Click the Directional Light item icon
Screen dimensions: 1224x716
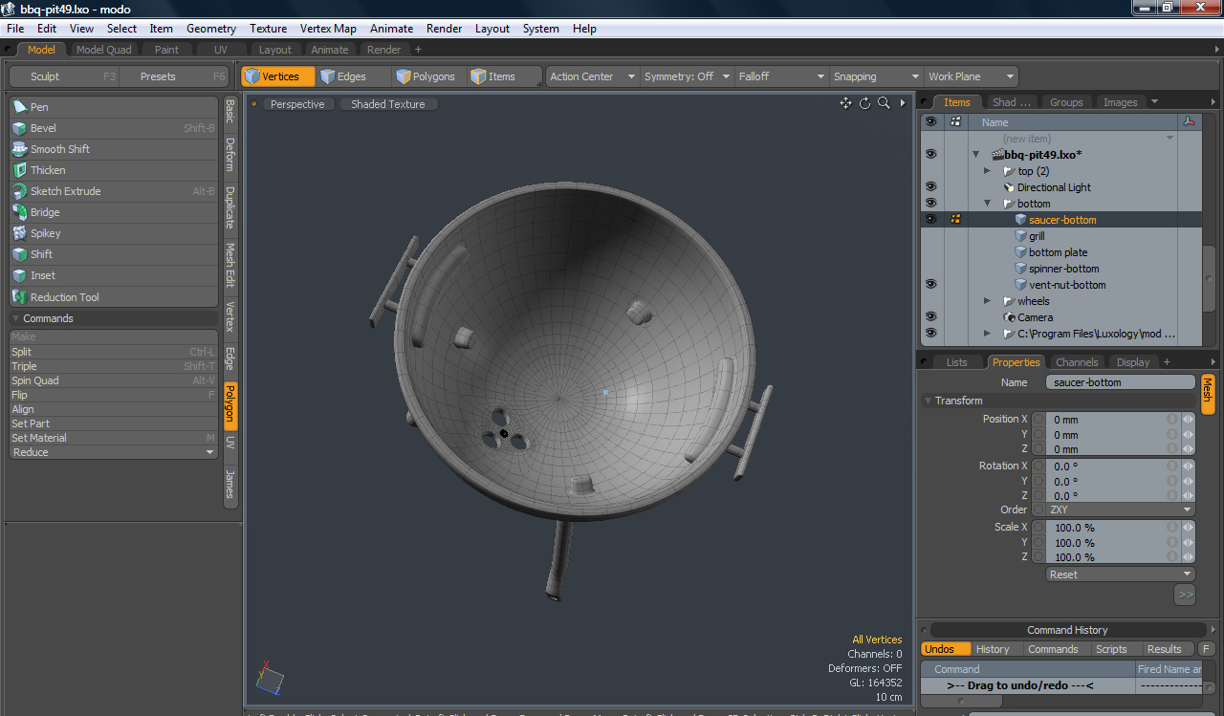(x=1009, y=187)
